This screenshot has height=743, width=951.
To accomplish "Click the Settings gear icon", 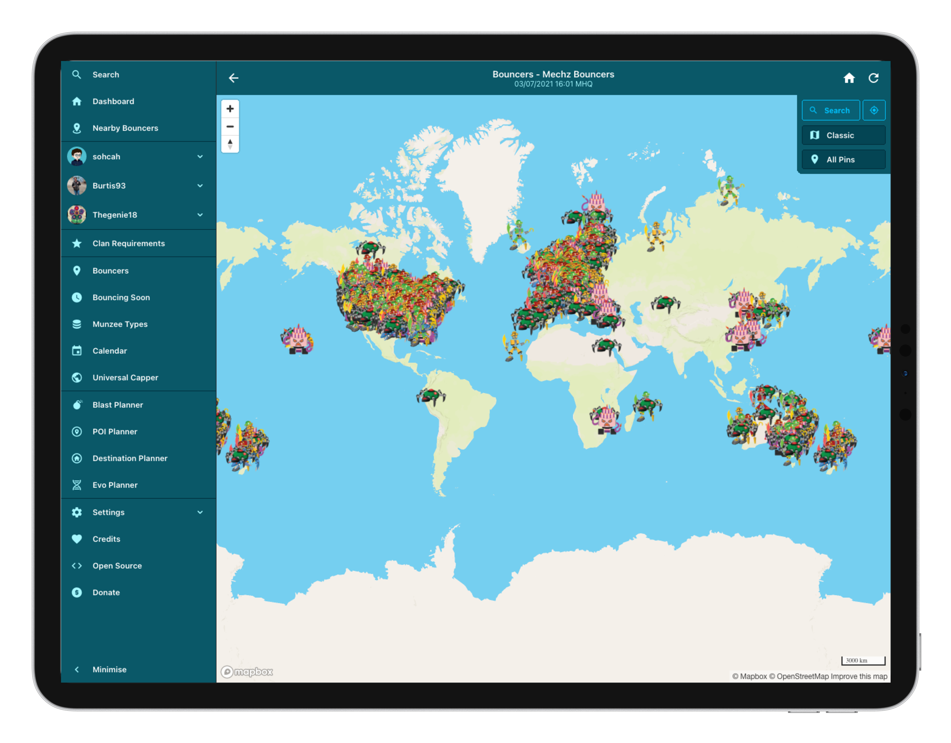I will coord(77,512).
